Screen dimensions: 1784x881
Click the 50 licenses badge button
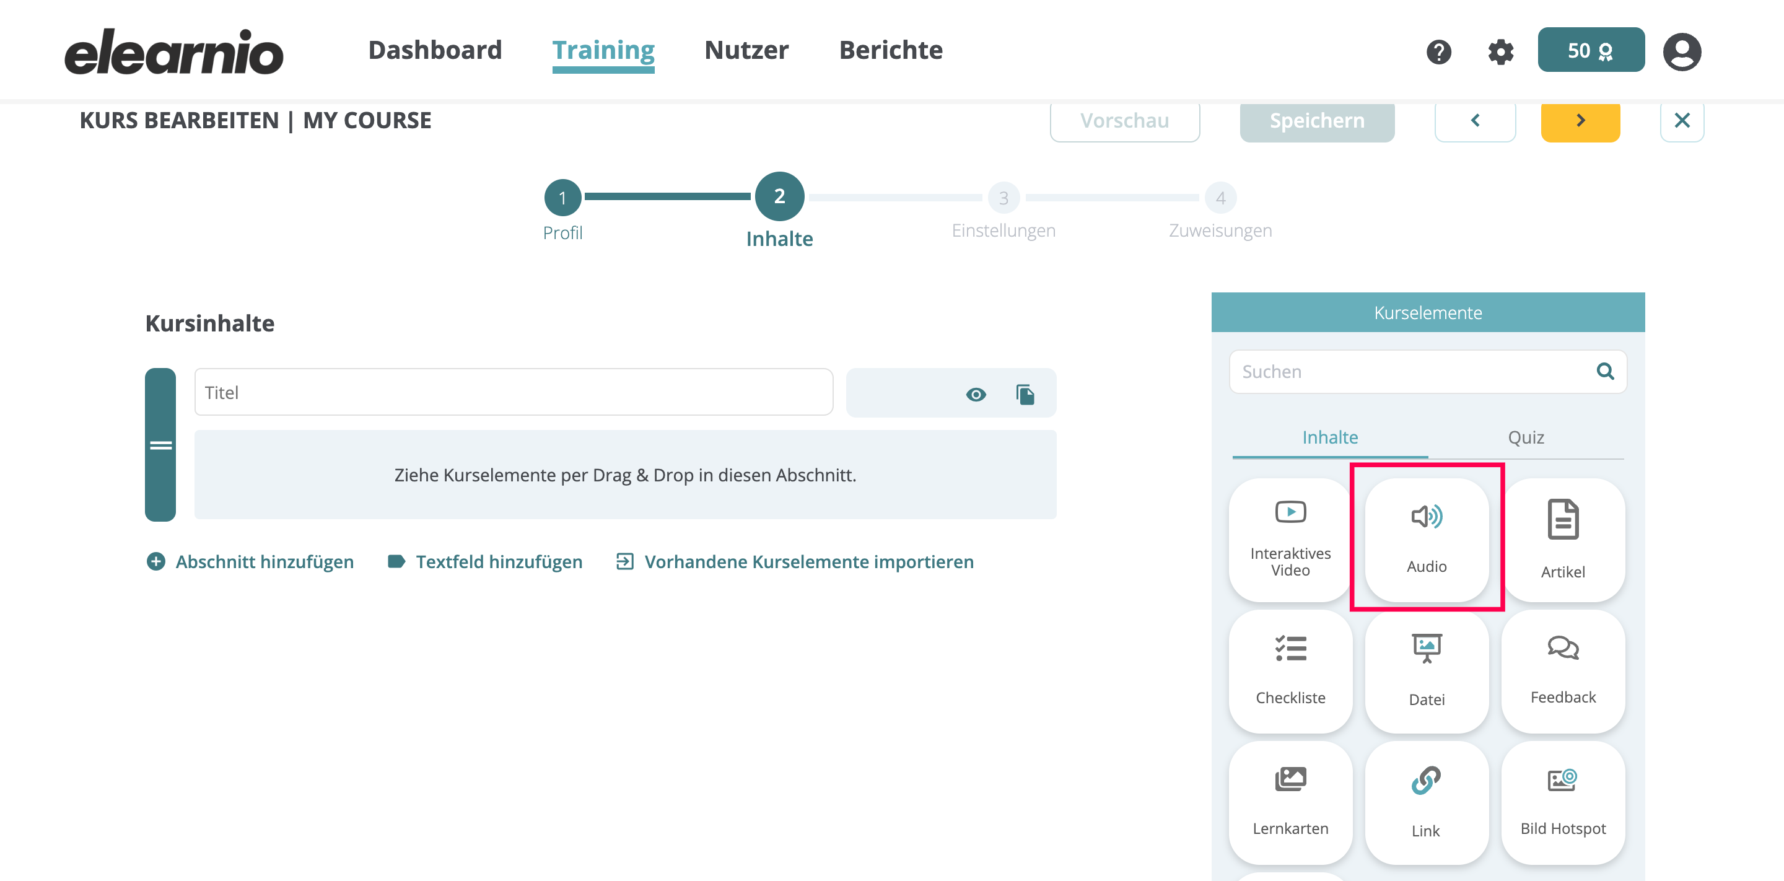click(x=1591, y=50)
